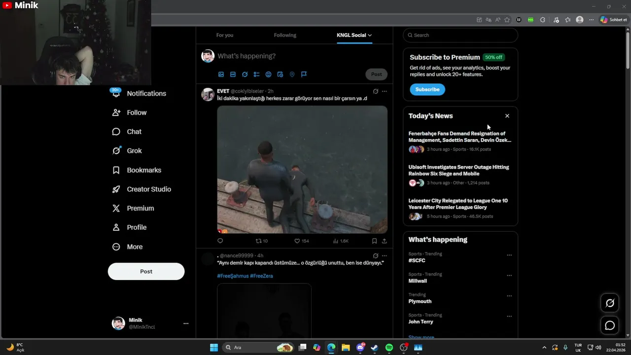
Task: Open Grok explain on nance99999's post
Action: click(376, 256)
